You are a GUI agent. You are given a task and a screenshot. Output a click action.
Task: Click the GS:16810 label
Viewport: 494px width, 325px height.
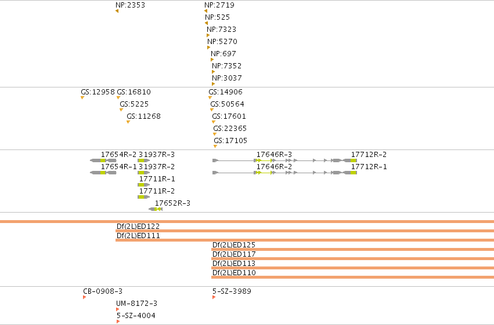[x=134, y=92]
